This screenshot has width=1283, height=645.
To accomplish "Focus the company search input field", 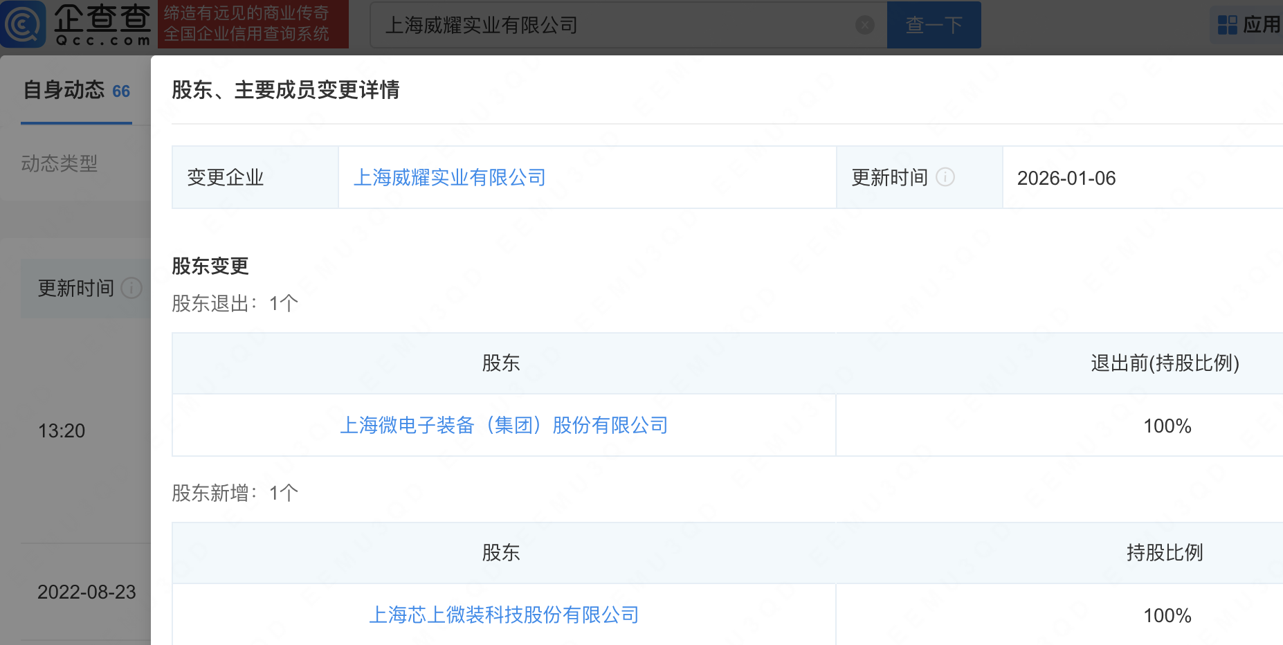I will 616,25.
